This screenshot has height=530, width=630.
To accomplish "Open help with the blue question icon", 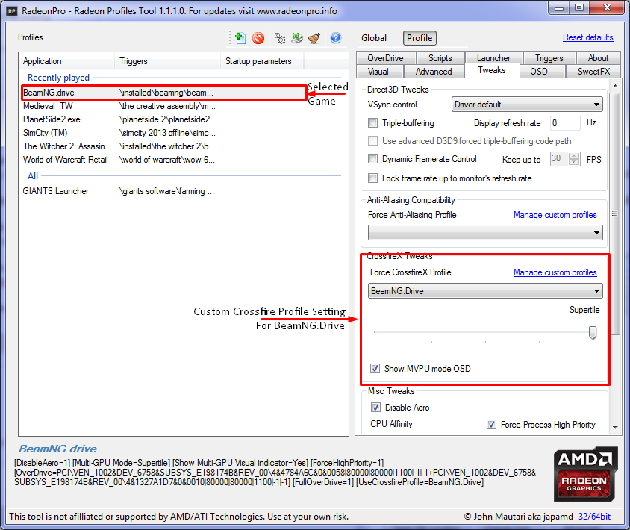I will click(335, 38).
